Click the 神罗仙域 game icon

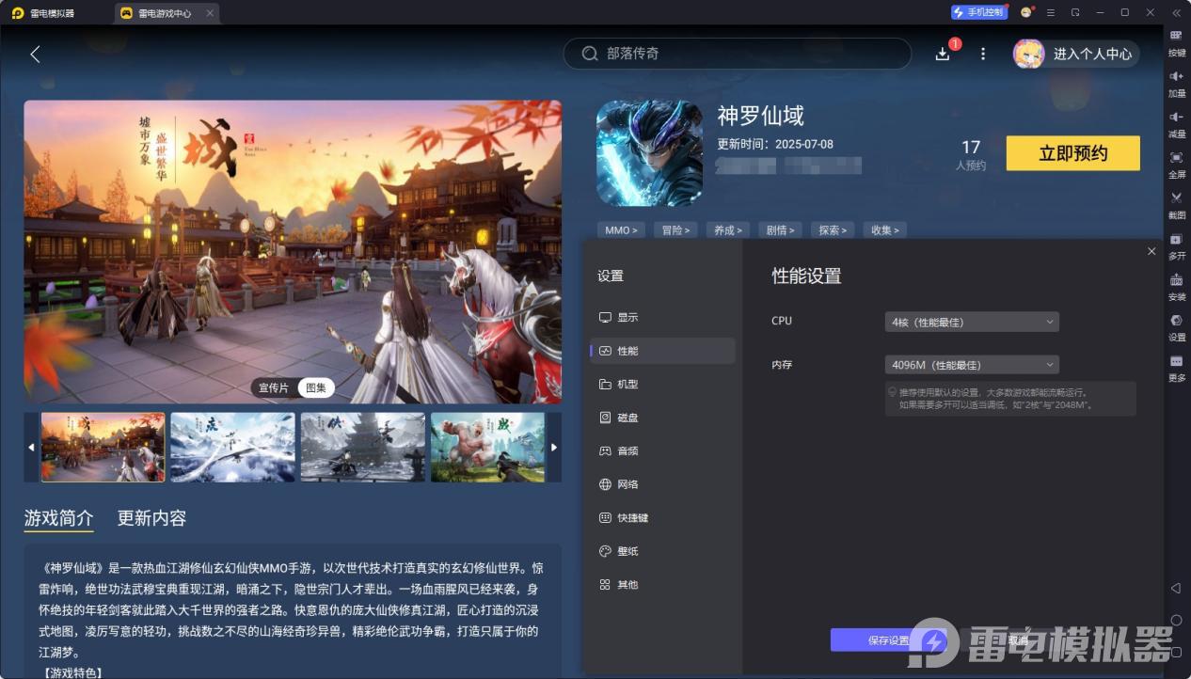point(649,153)
